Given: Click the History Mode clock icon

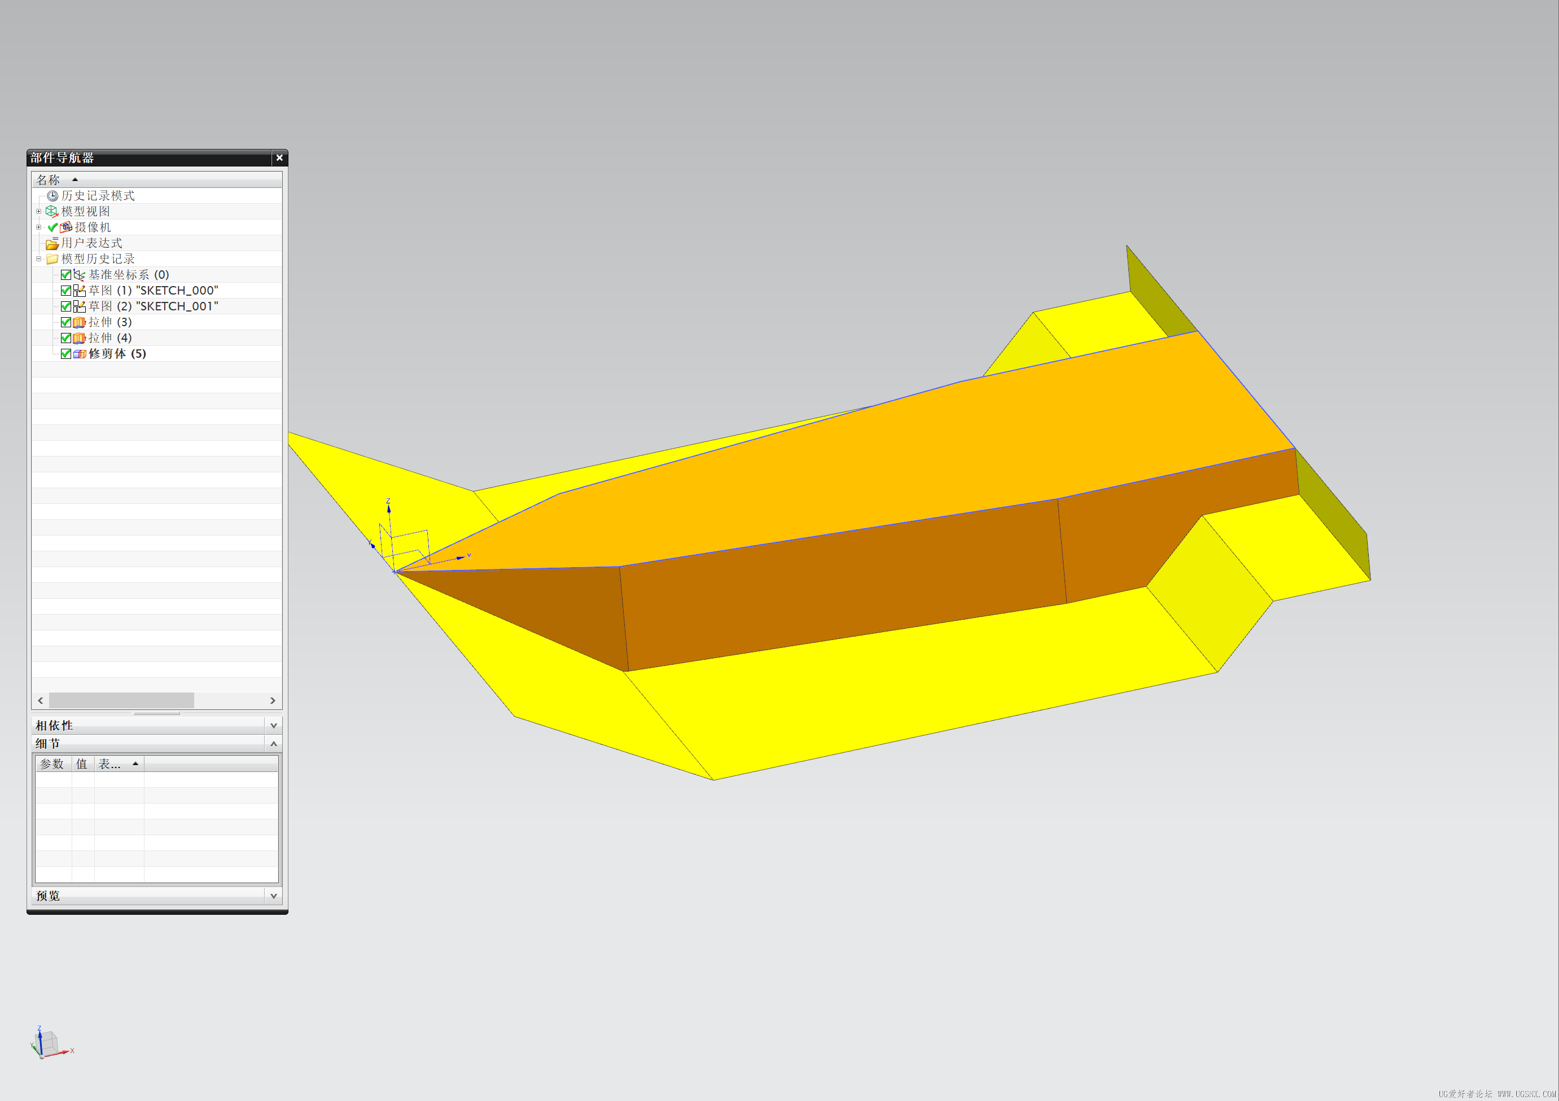Looking at the screenshot, I should point(52,195).
